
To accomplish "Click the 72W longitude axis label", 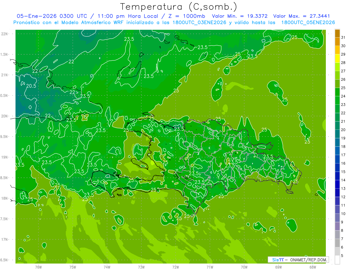I will click(x=175, y=267).
